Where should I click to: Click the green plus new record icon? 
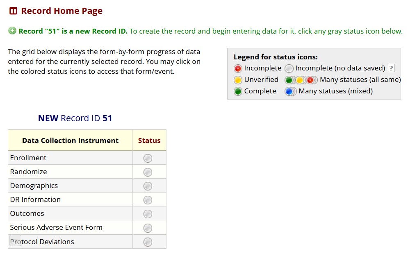(12, 31)
